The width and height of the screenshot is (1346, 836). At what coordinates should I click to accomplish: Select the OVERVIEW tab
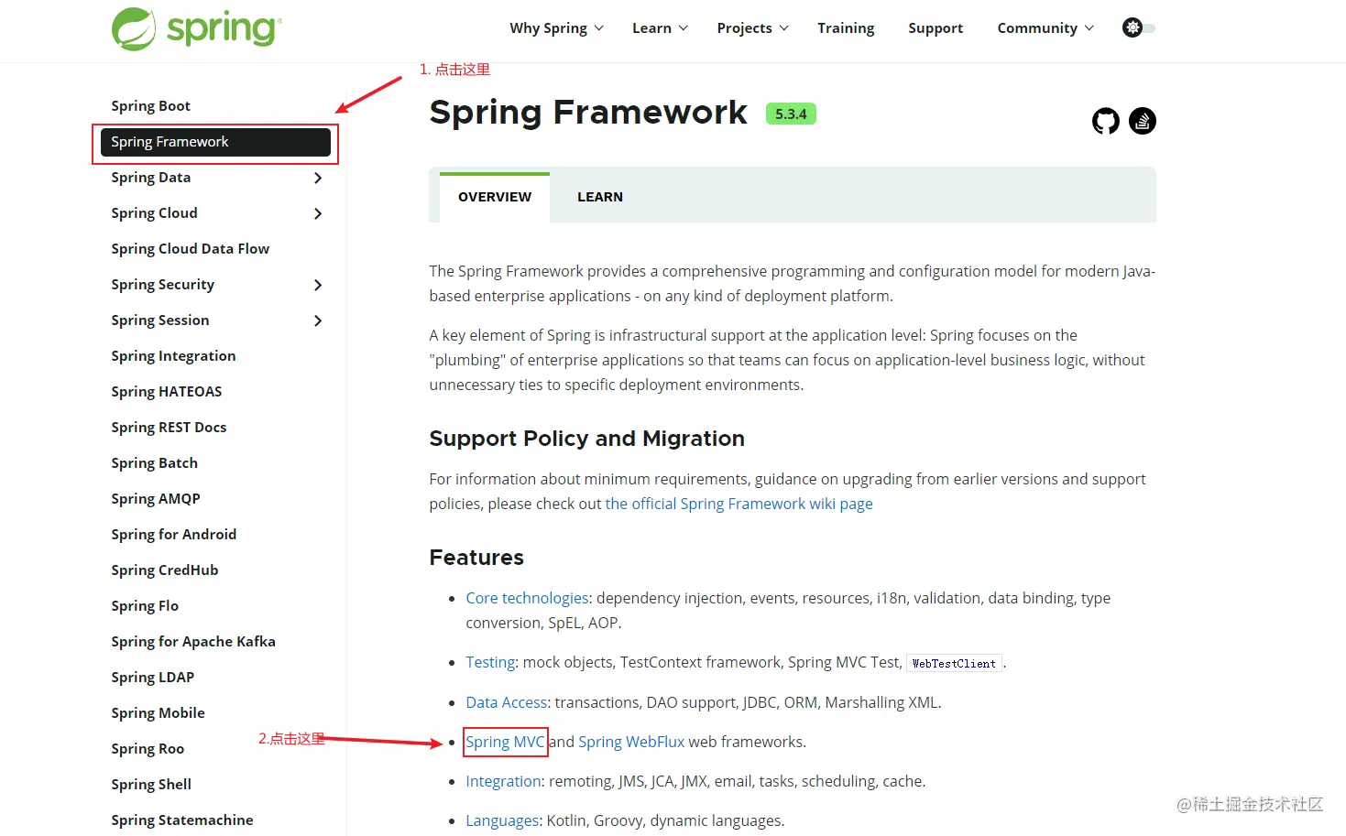495,197
